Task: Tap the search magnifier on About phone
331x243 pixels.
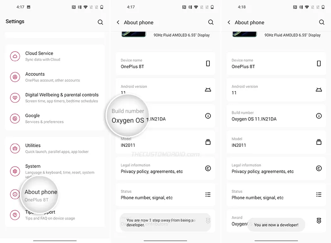Action: (211, 22)
